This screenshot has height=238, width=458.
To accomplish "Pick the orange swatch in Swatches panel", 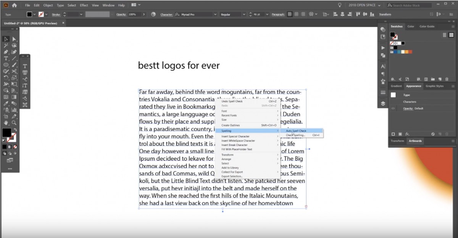I will pos(406,52).
